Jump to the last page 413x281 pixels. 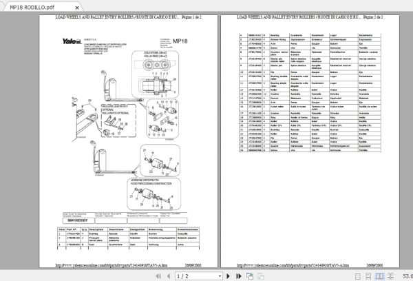239,276
